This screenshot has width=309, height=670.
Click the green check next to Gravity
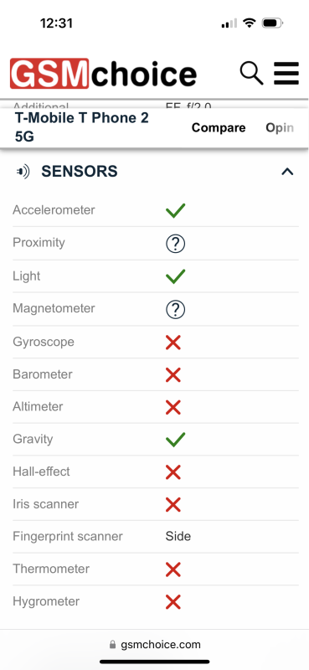[175, 440]
